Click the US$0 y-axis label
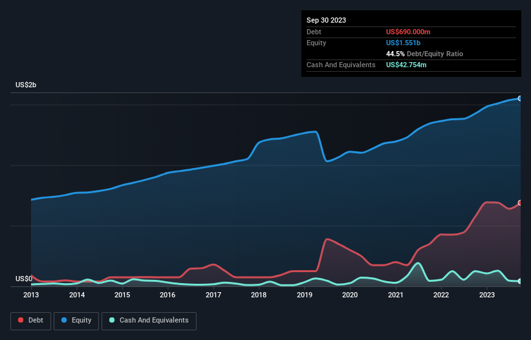The width and height of the screenshot is (531, 340). (x=23, y=279)
